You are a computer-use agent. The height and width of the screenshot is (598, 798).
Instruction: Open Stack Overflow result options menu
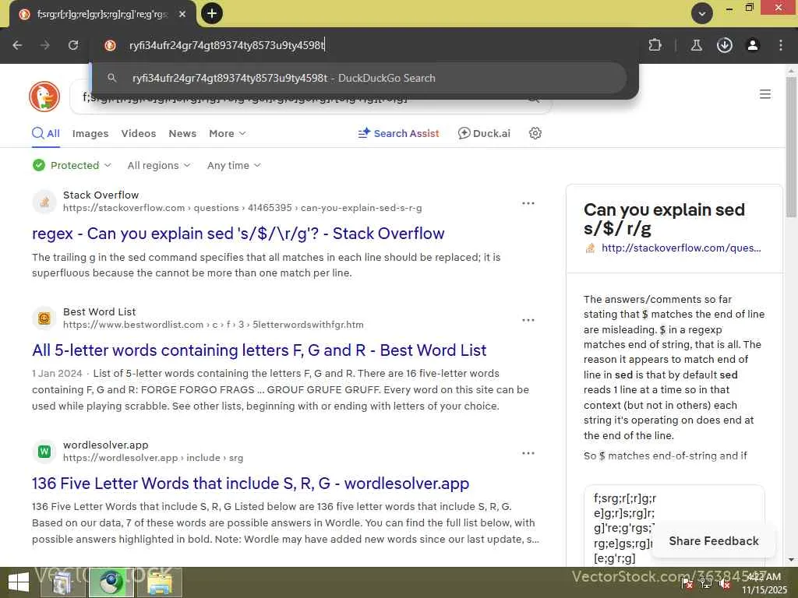coord(528,203)
